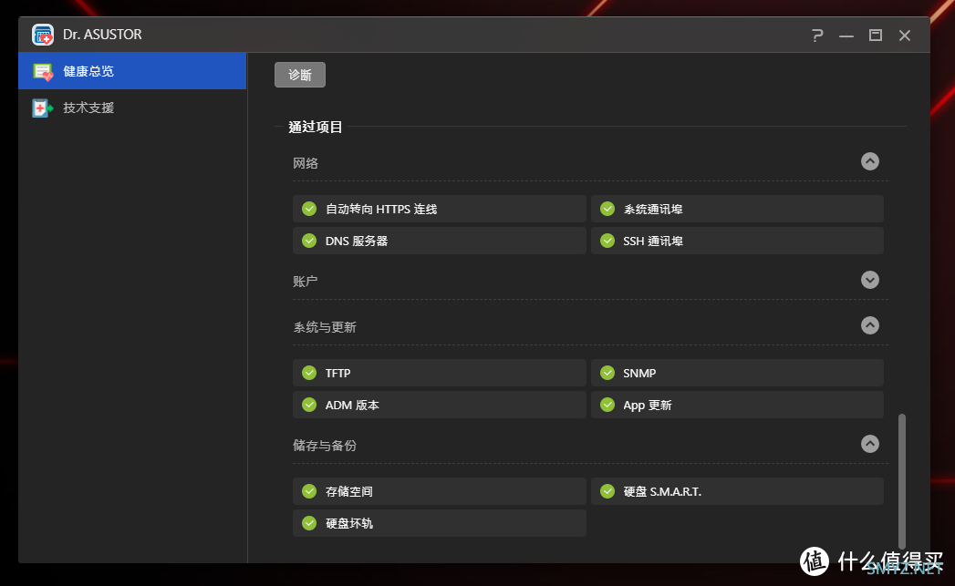This screenshot has width=955, height=586.
Task: Click the SSH 通讯埠 item text
Action: [x=653, y=241]
